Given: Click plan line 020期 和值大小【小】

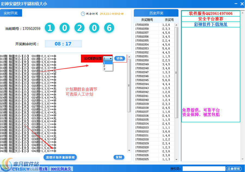Looking at the screenshot, I should (x=28, y=86).
